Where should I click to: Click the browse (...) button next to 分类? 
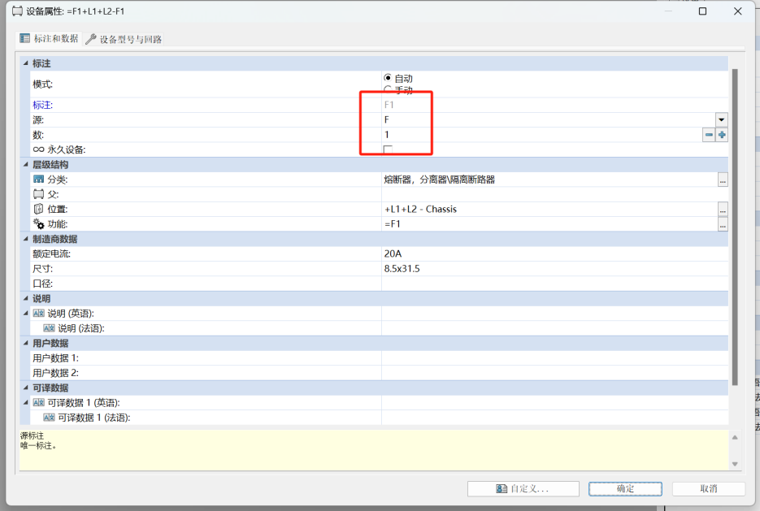tap(723, 180)
